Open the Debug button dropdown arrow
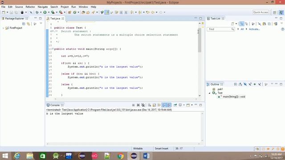The height and width of the screenshot is (160, 285). coord(41,12)
